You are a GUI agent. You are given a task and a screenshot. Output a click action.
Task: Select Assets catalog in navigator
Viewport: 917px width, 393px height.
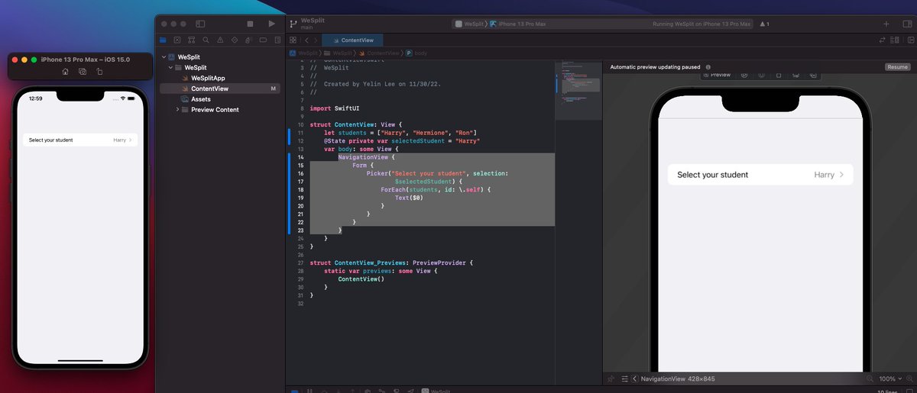(201, 99)
